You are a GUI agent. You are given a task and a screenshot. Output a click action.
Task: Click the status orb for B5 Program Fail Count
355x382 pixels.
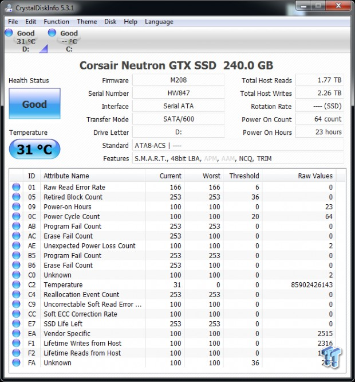[16, 255]
